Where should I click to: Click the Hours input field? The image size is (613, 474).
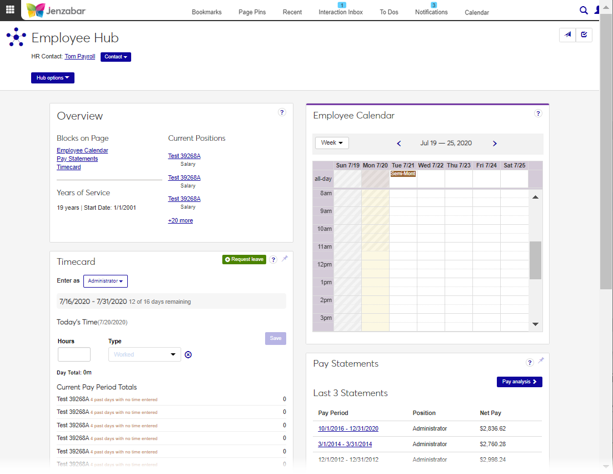click(74, 354)
